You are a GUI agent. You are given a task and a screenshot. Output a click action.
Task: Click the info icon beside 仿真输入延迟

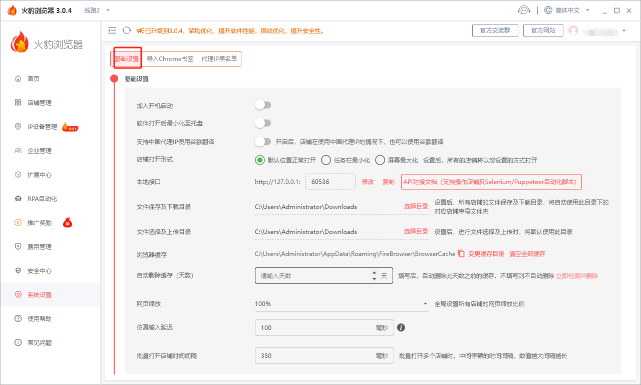click(401, 327)
